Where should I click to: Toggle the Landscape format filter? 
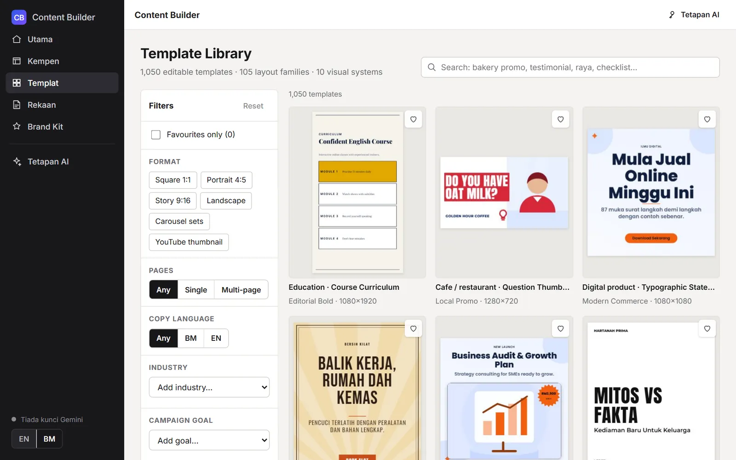(226, 201)
